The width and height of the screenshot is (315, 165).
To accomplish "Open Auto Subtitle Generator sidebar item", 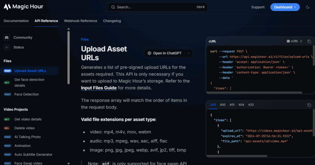I will point(33,155).
